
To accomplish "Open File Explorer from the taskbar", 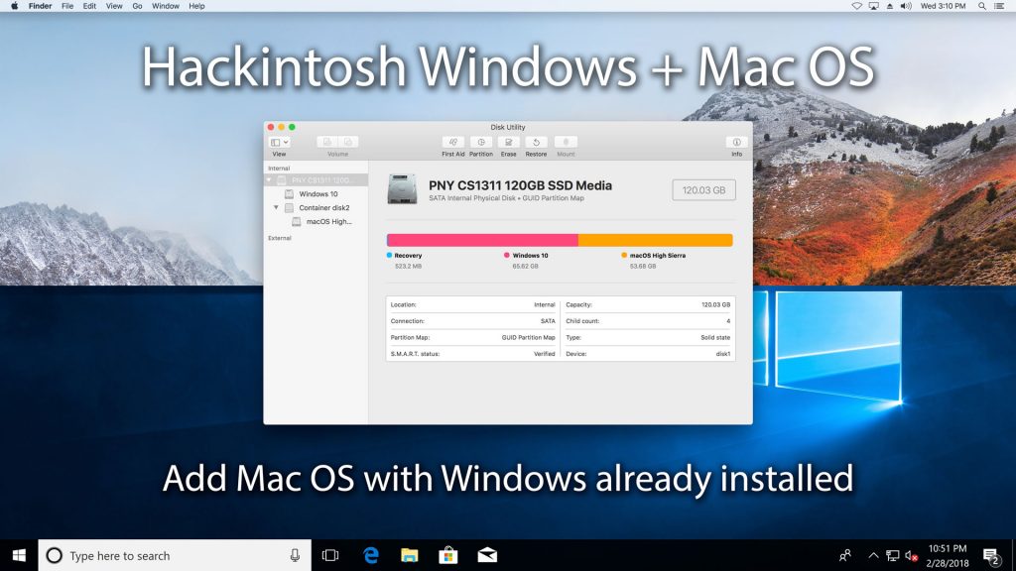I will pos(410,555).
